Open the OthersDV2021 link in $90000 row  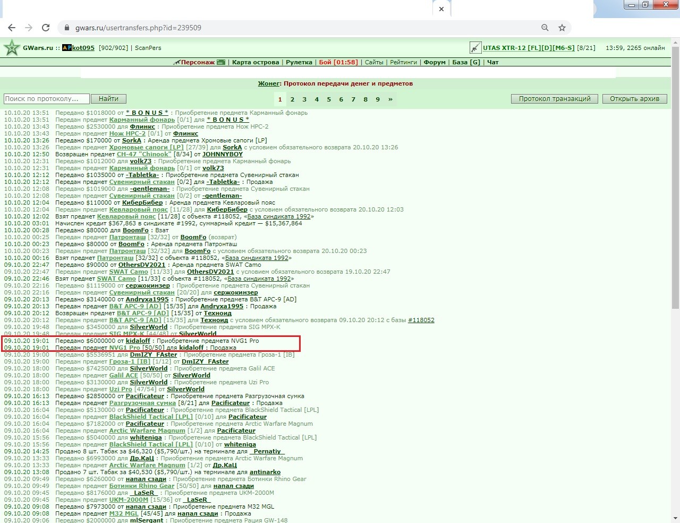click(142, 265)
